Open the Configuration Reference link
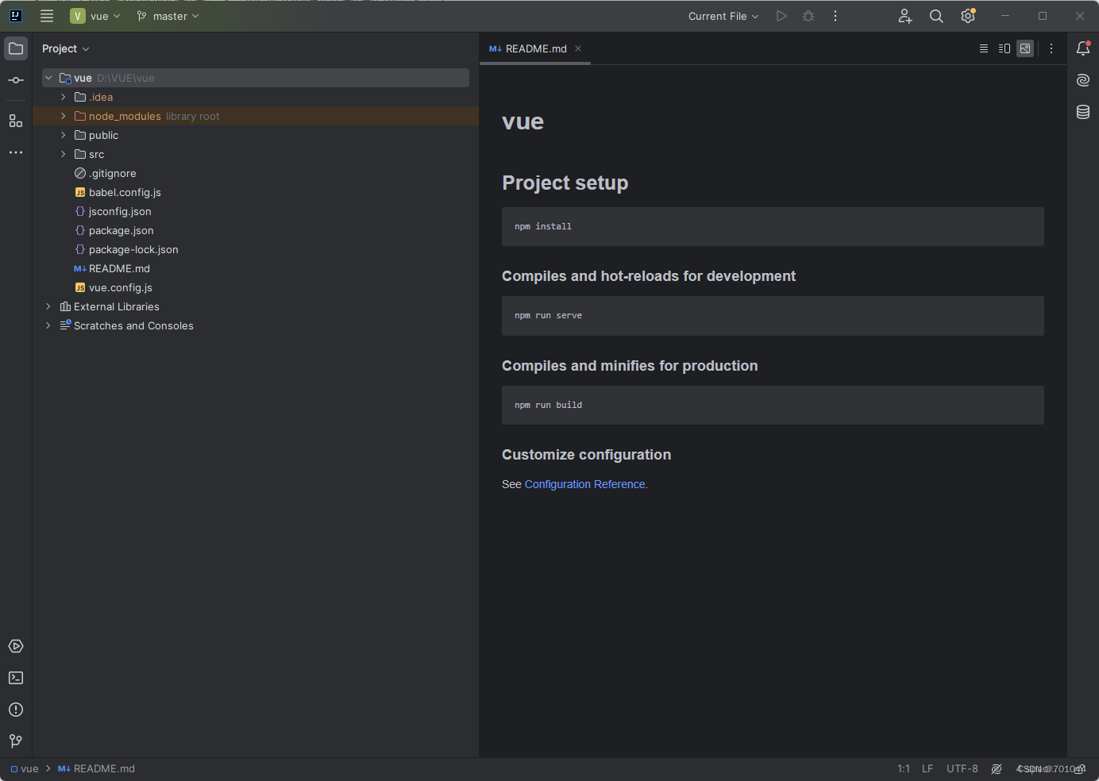This screenshot has width=1099, height=781. pyautogui.click(x=584, y=484)
